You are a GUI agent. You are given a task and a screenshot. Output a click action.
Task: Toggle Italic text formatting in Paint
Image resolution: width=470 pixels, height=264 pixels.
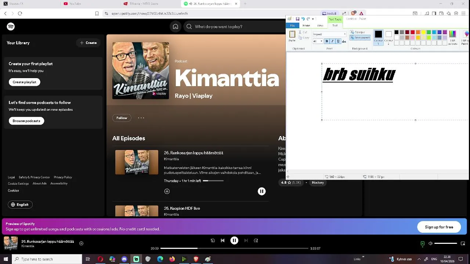click(x=332, y=41)
